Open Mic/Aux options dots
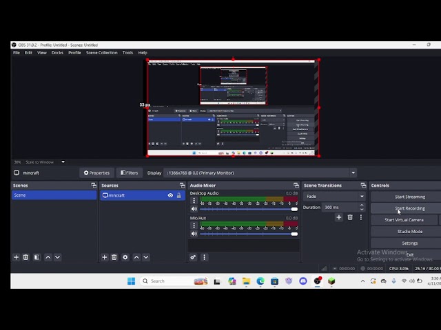Screen dimensions: 441x330 (194, 225)
